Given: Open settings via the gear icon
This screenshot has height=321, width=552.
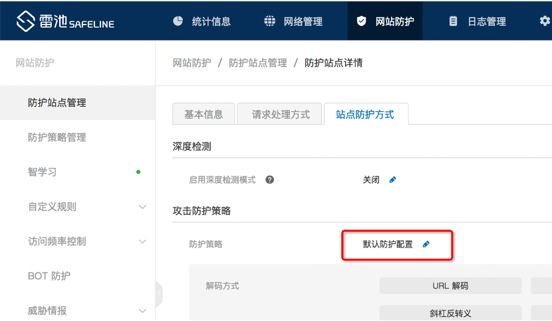Looking at the screenshot, I should point(545,21).
